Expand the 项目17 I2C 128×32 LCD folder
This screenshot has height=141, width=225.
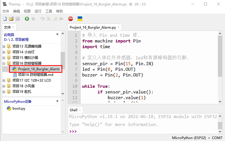[x=4, y=80]
